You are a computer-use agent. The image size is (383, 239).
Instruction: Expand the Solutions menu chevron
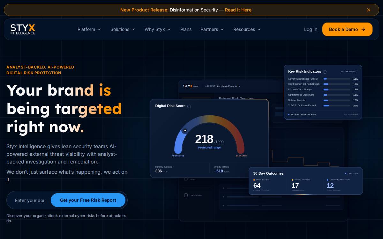click(133, 29)
